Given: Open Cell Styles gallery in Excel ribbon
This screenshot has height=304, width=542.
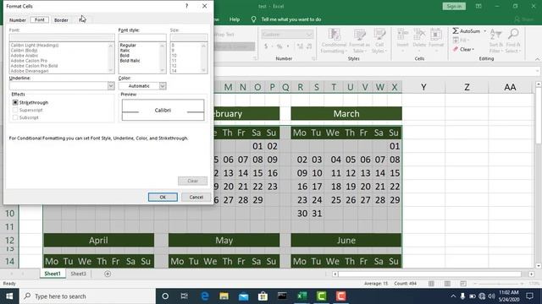Looking at the screenshot, I should tap(379, 41).
